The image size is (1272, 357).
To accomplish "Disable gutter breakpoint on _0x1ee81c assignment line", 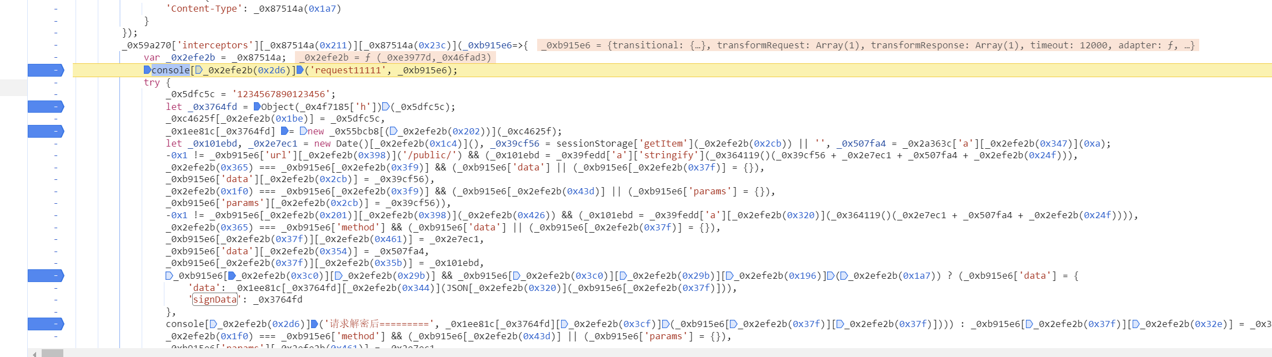I will point(46,131).
